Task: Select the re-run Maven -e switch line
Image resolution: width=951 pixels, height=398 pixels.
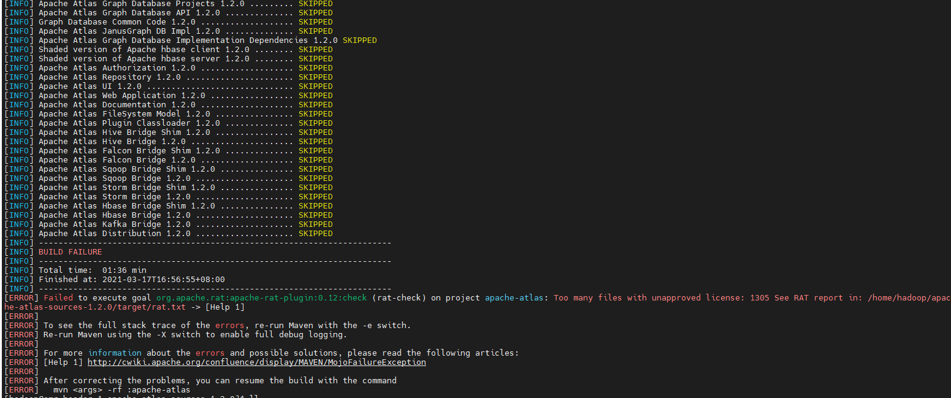Action: (x=215, y=325)
